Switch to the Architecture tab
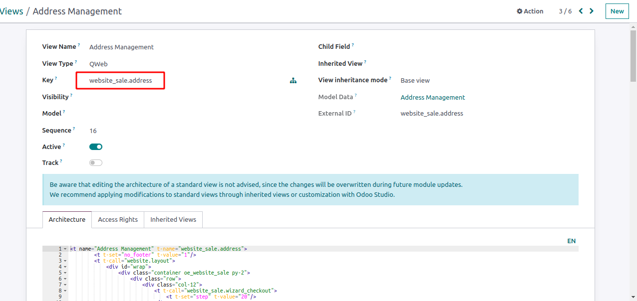Screen dimensions: 637x301 tap(67, 219)
